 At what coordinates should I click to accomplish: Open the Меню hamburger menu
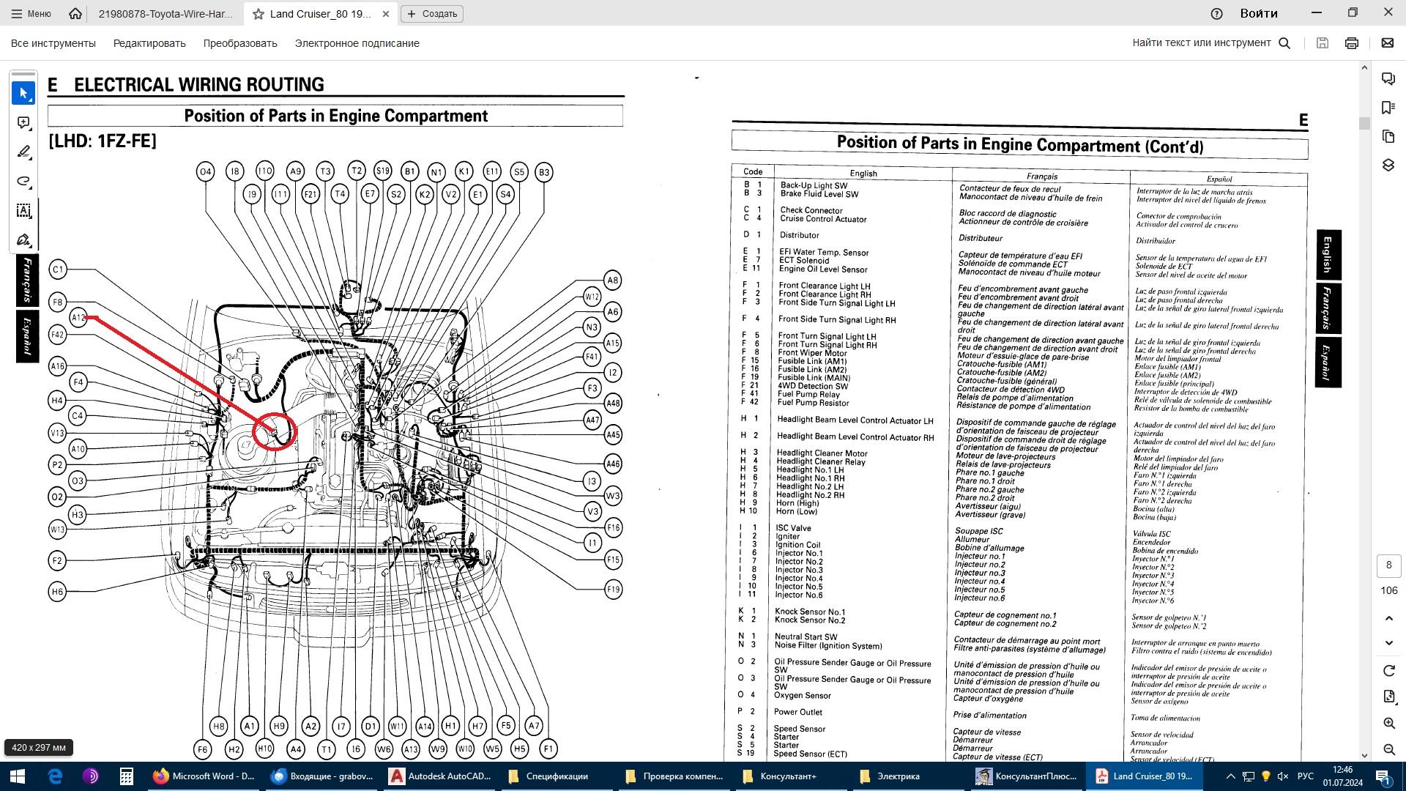coord(31,14)
